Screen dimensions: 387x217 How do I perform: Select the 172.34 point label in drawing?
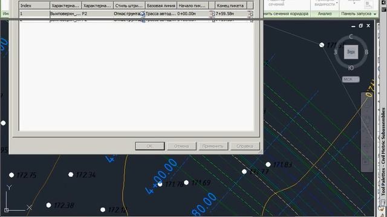(86, 175)
